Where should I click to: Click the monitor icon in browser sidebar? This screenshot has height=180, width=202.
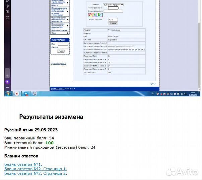[7, 18]
